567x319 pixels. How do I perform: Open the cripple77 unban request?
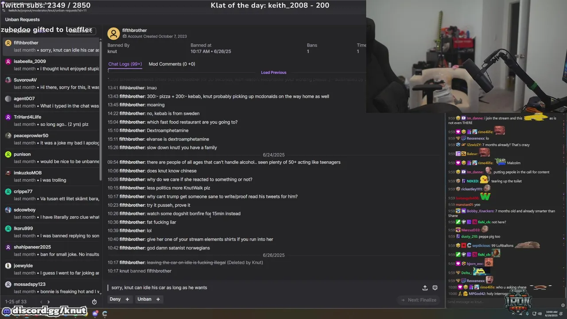coord(51,195)
